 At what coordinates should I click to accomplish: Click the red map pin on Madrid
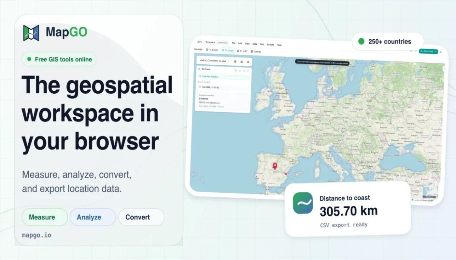[x=275, y=166]
